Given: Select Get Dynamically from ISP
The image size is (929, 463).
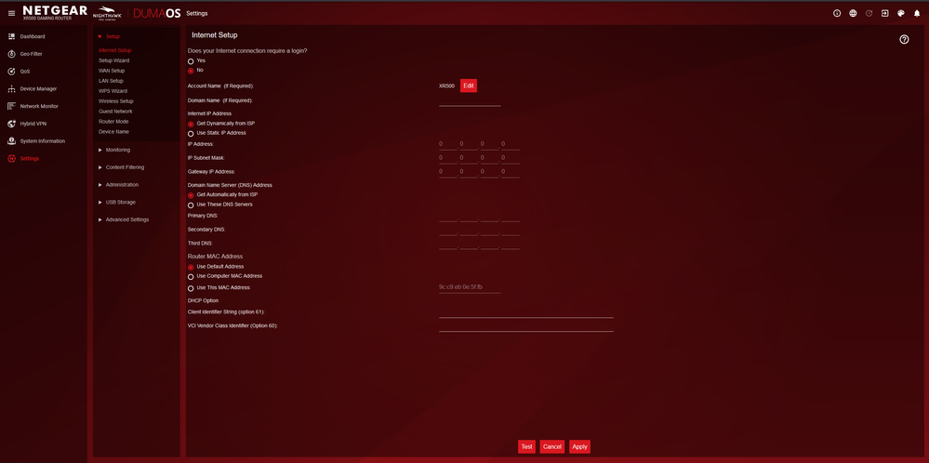Looking at the screenshot, I should click(191, 125).
